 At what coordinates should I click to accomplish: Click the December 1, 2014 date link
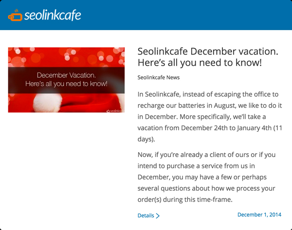pos(259,214)
